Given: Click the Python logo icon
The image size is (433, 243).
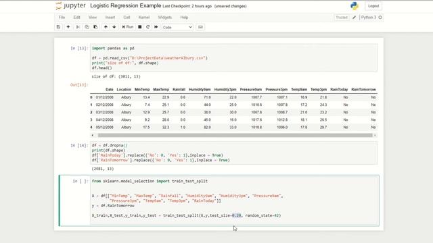Looking at the screenshot, I should pyautogui.click(x=355, y=6).
